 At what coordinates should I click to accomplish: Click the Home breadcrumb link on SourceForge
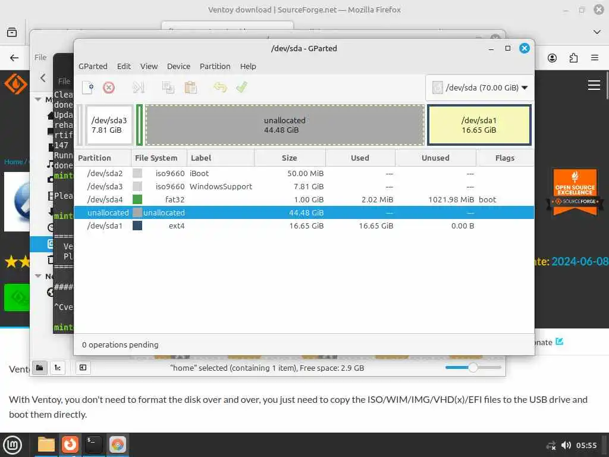(x=14, y=162)
